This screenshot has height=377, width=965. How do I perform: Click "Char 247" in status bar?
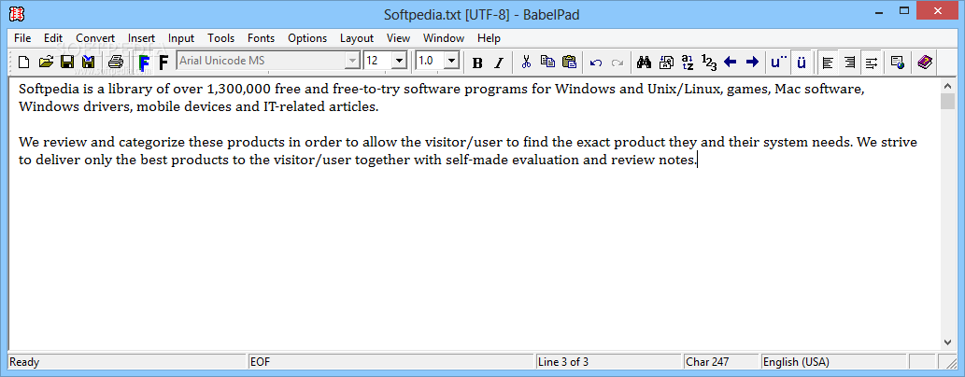(x=708, y=362)
